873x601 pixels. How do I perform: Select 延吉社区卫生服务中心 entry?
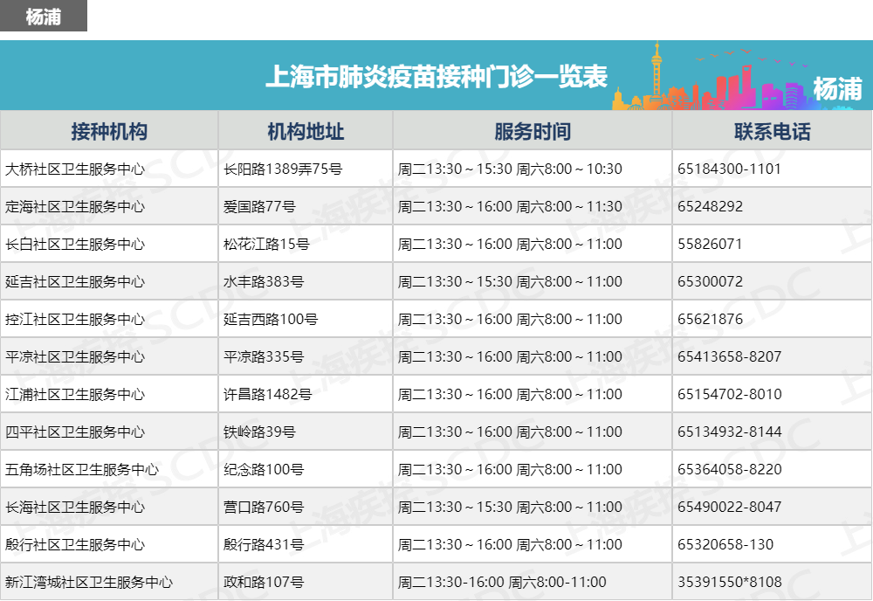pyautogui.click(x=75, y=281)
